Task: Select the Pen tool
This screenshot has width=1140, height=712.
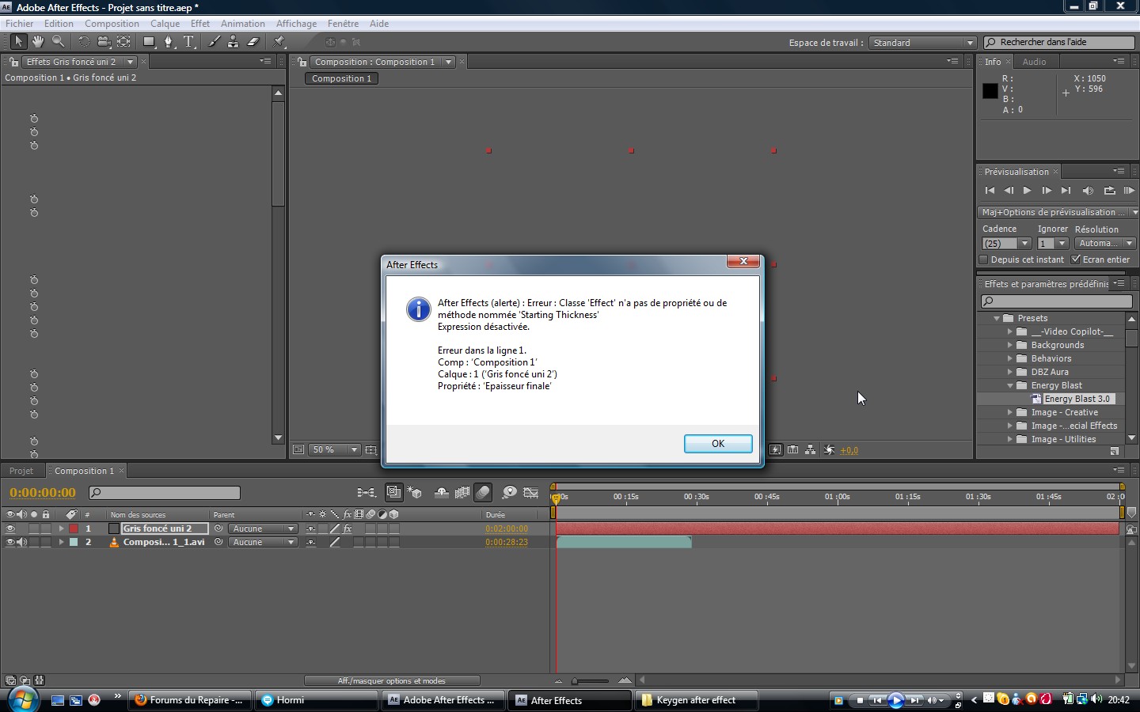Action: coord(169,42)
